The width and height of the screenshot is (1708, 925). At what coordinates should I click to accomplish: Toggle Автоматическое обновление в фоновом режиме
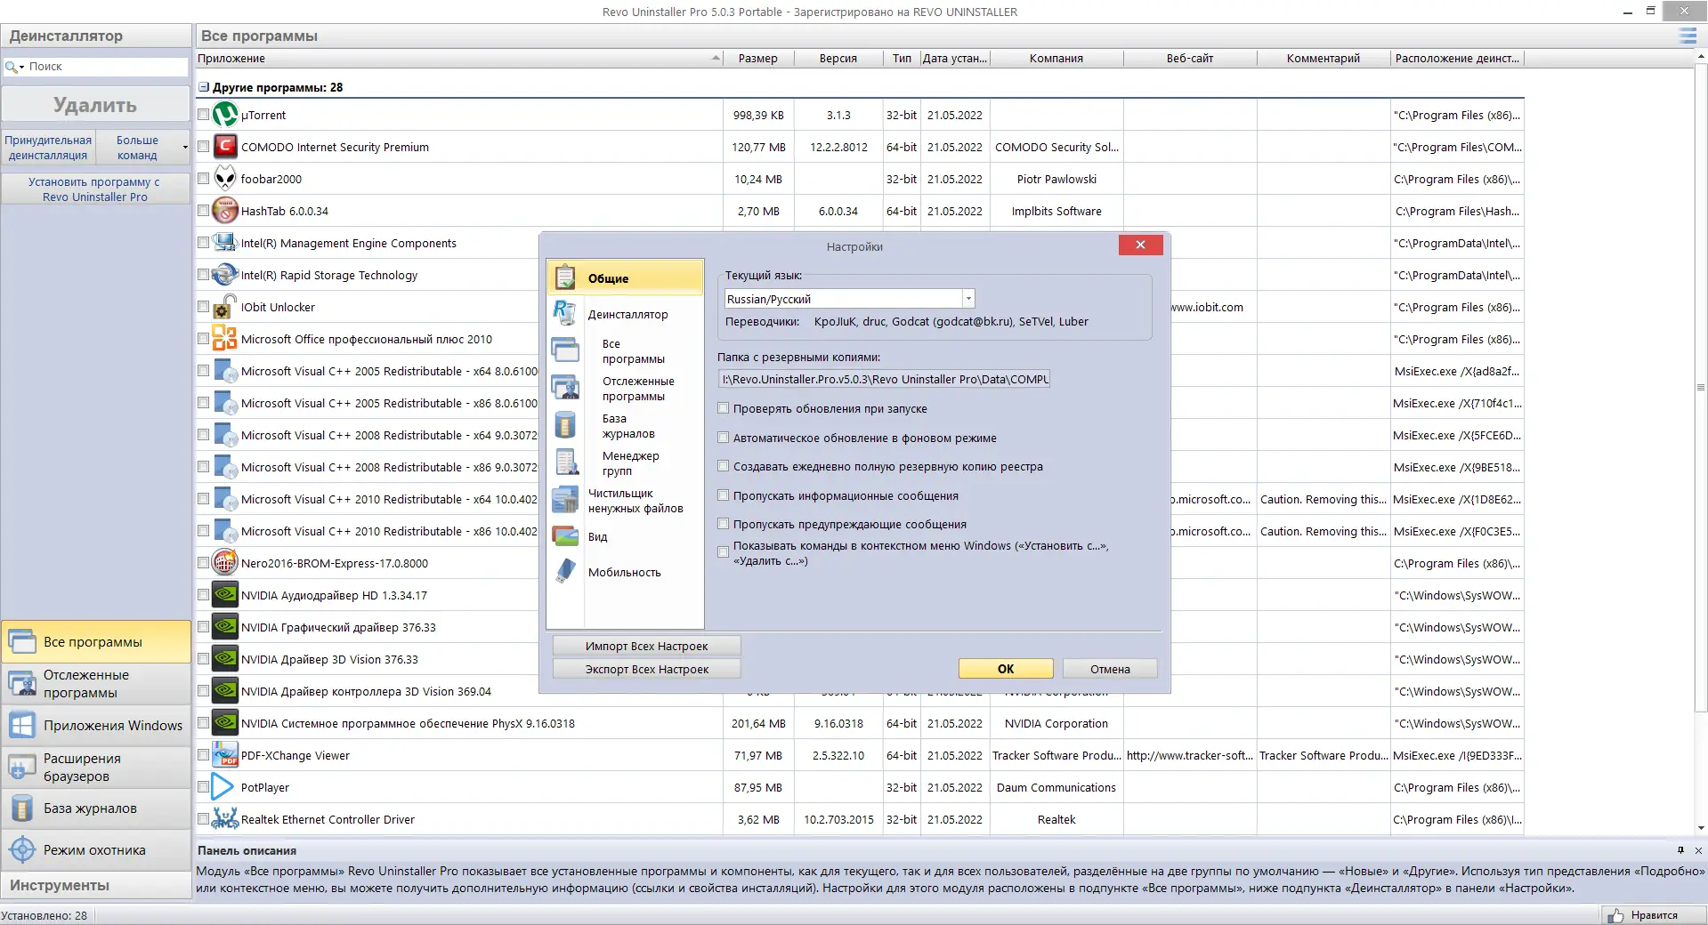[x=724, y=438]
